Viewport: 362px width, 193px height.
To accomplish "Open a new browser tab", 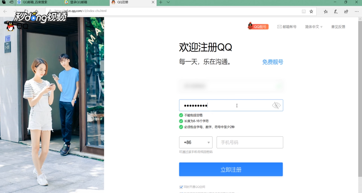I will (x=161, y=2).
